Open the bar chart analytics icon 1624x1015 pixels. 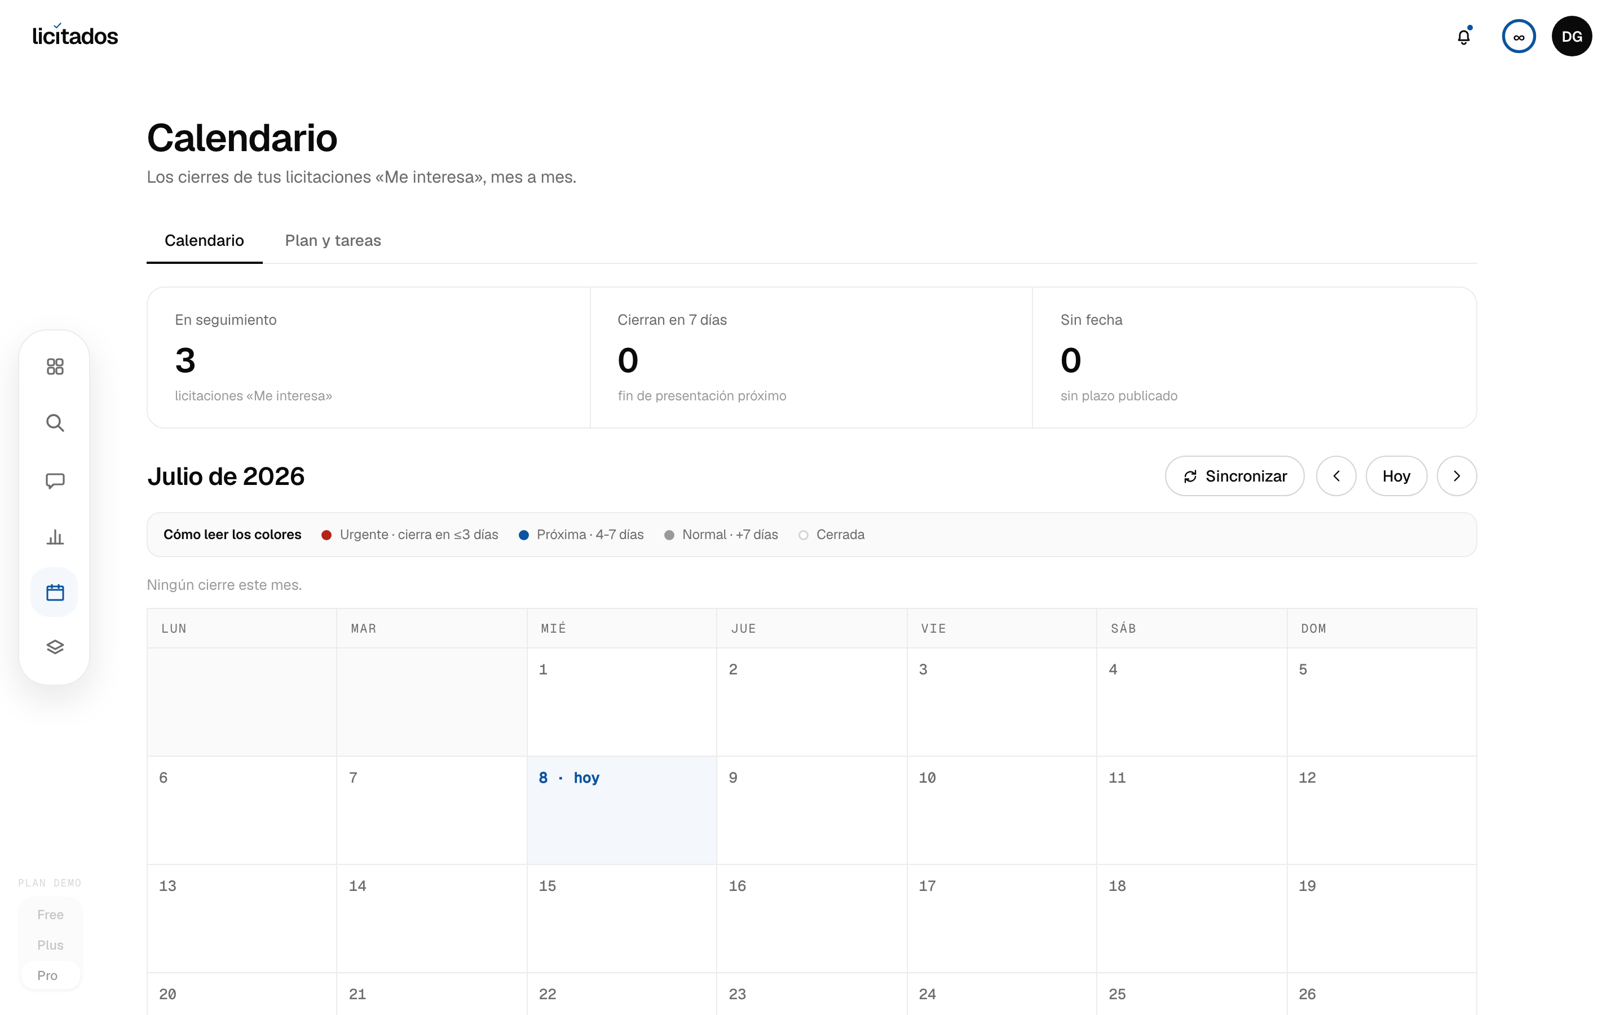click(55, 536)
